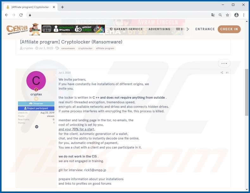Click the page vertical scrollbar thumb
Screen dimensions: 250x193
[x=247, y=92]
